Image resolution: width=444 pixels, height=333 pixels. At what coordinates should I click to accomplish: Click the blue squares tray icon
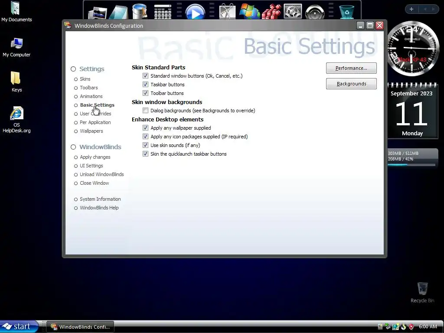point(395,326)
